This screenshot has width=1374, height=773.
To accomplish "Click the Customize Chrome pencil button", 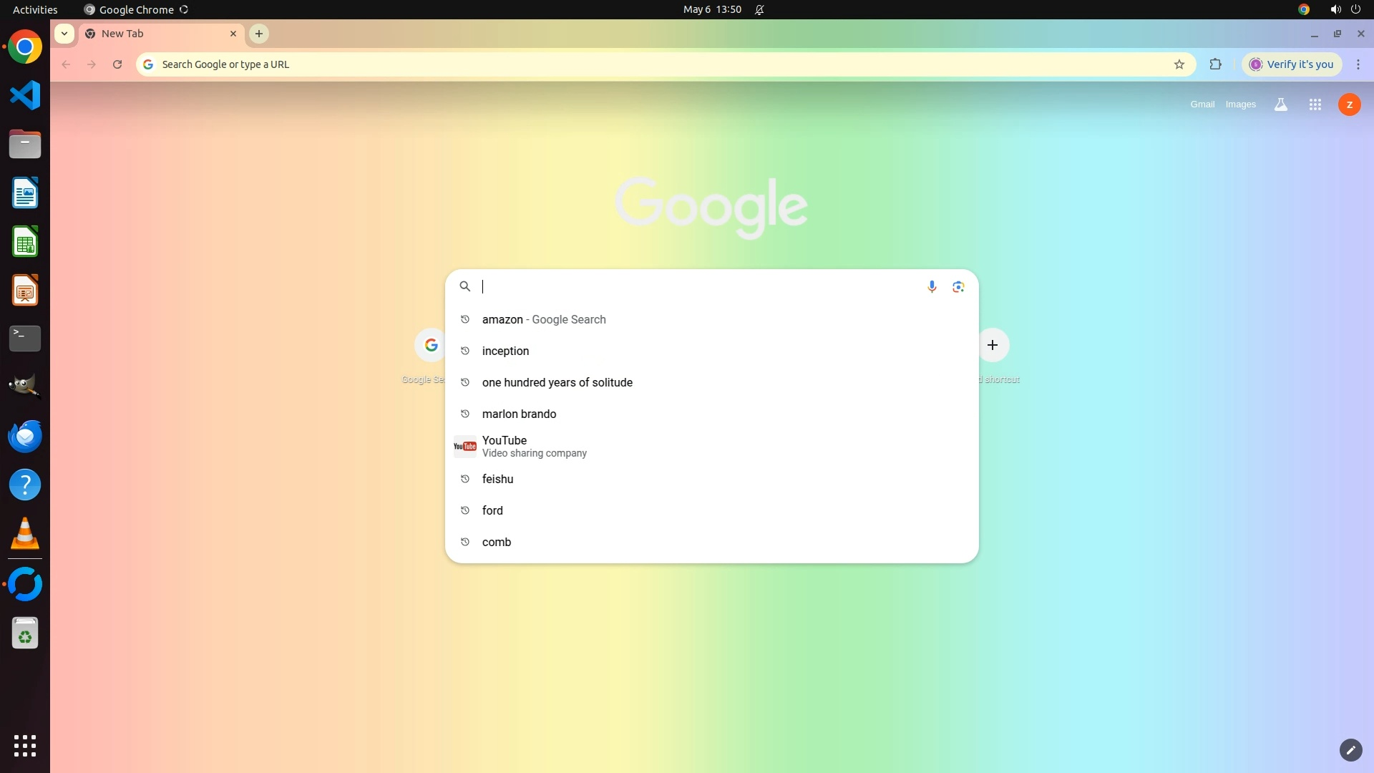I will tap(1350, 749).
